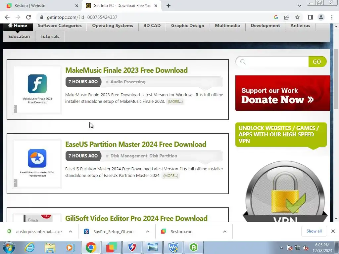
Task: Open the Restoro taskbar icon
Action: pyautogui.click(x=112, y=247)
